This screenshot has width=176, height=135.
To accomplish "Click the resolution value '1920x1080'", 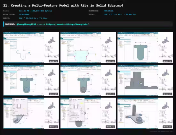I will pos(24,15).
